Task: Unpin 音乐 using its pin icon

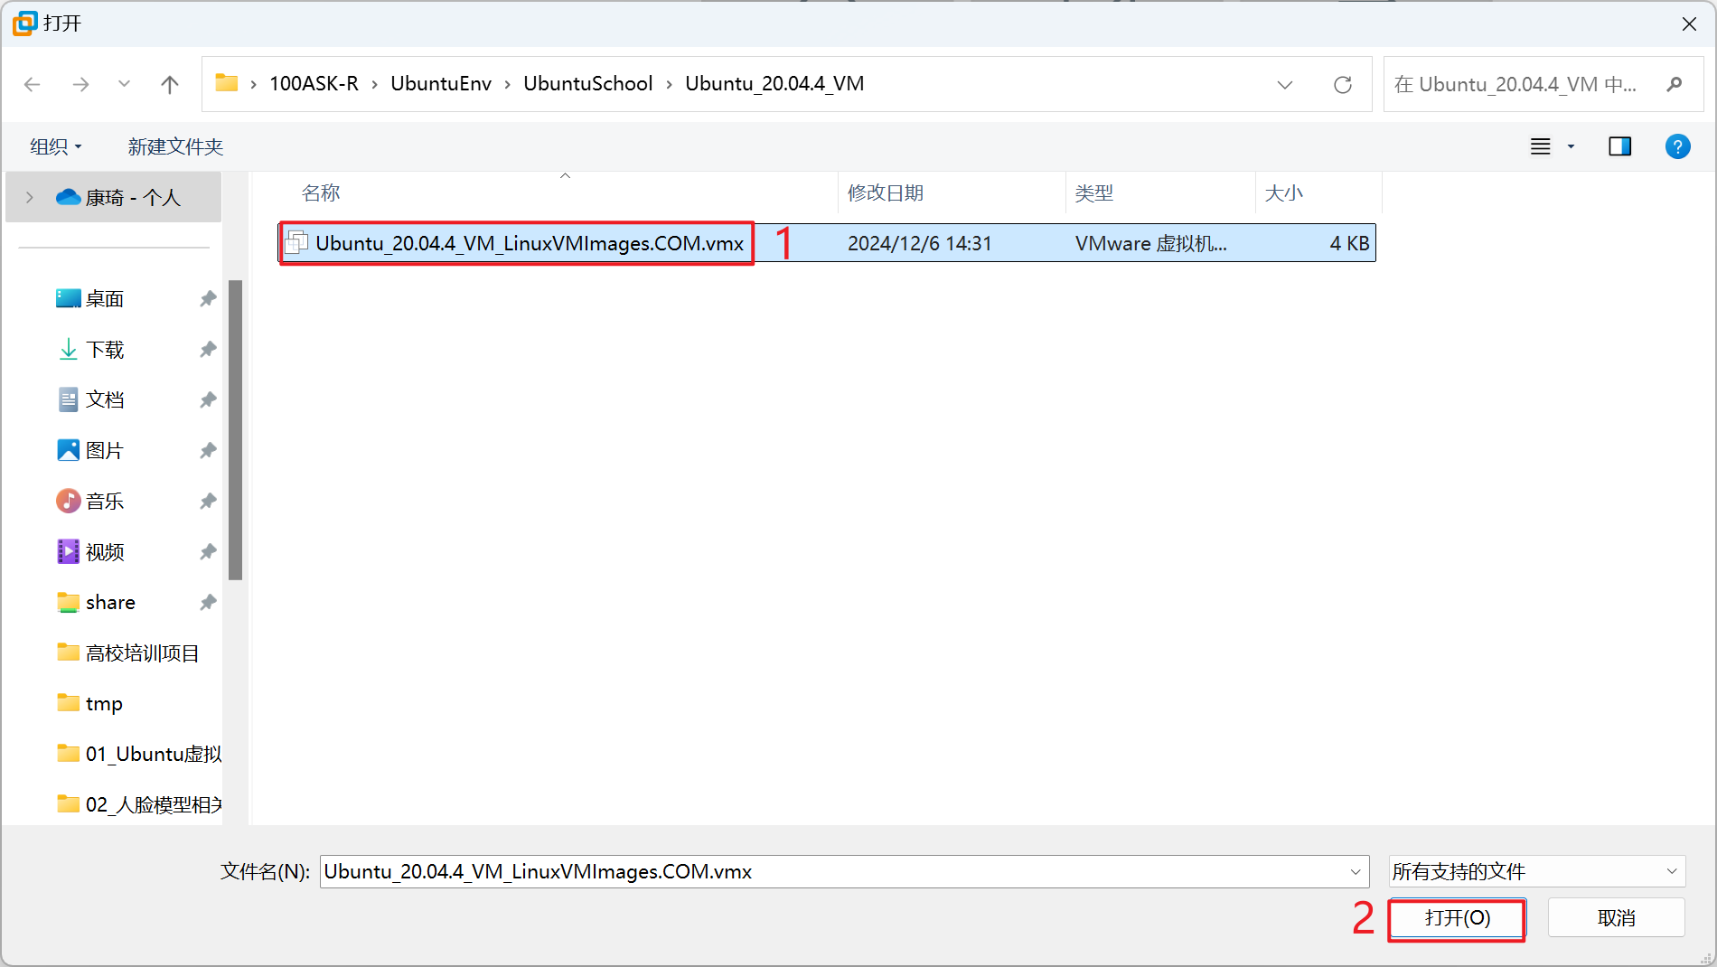Action: point(208,501)
